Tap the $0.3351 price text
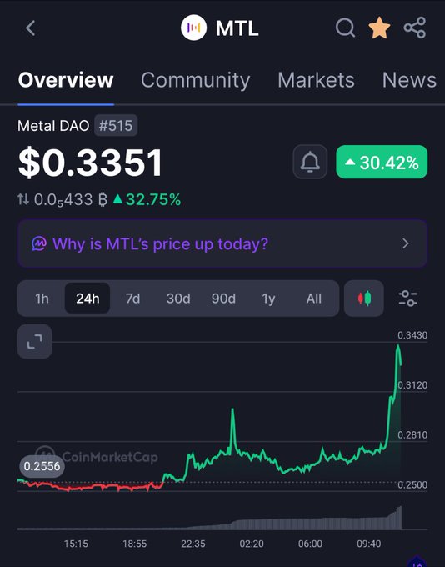Viewport: 445px width, 567px height. pos(90,163)
